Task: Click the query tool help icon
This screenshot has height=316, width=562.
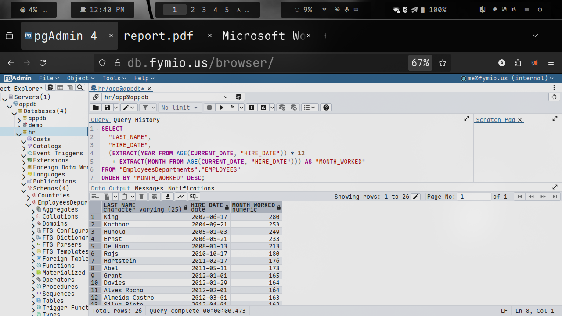Action: (x=325, y=108)
